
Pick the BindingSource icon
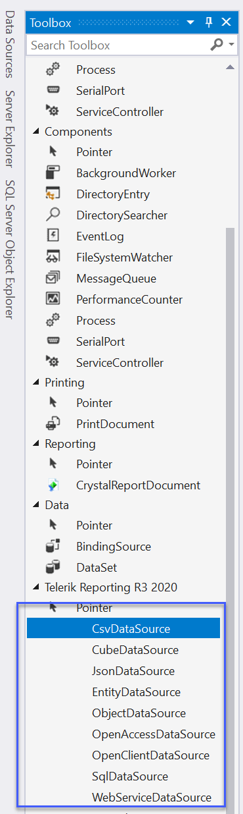pos(53,547)
